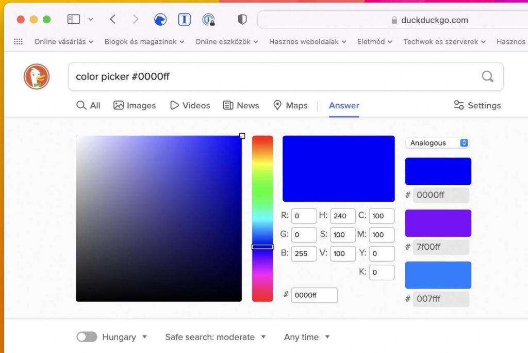The image size is (528, 353).
Task: Go back to previous page
Action: (113, 19)
